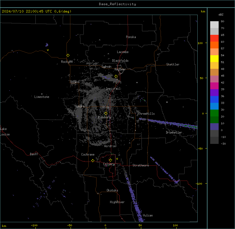Click the Blackfalds label

(120, 61)
